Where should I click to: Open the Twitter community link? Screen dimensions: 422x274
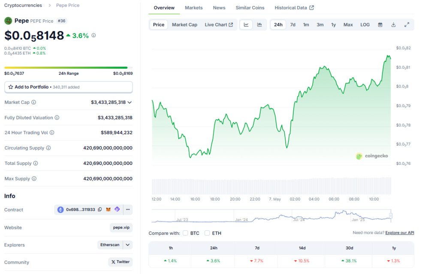point(121,262)
